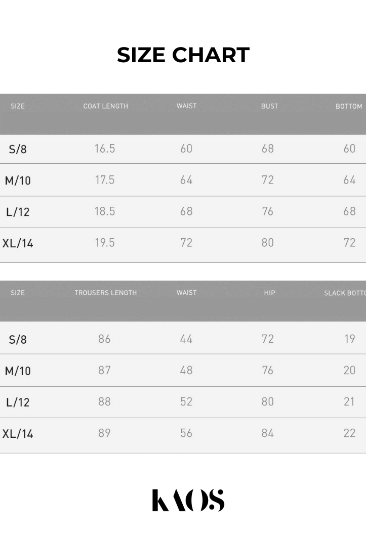
Task: Click trousers length value 86
Action: click(x=104, y=339)
